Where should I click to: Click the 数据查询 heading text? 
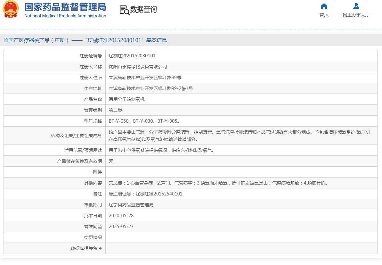[x=143, y=10]
